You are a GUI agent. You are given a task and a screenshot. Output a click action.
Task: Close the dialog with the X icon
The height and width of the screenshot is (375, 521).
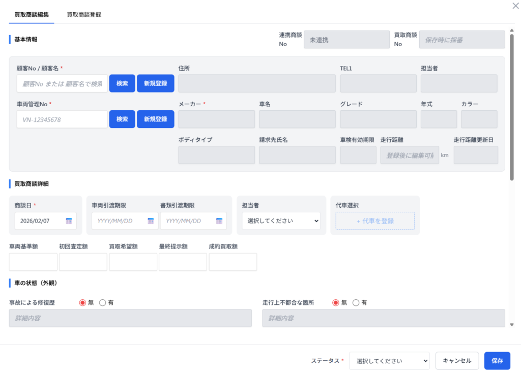coord(514,5)
